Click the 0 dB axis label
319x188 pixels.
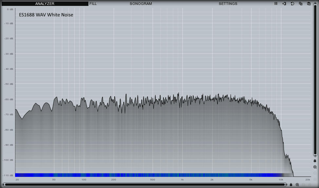point(10,9)
